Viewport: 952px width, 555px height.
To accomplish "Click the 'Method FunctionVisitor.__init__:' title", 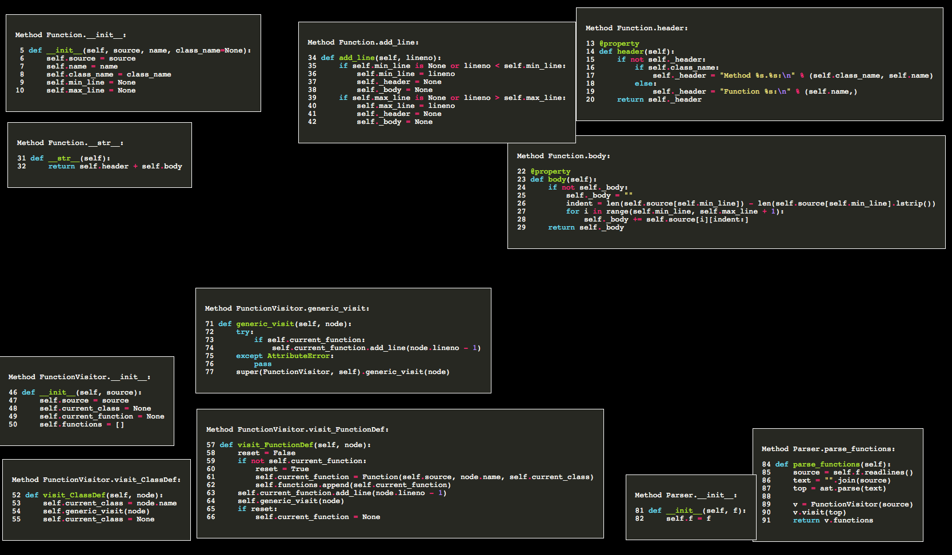I will [79, 377].
